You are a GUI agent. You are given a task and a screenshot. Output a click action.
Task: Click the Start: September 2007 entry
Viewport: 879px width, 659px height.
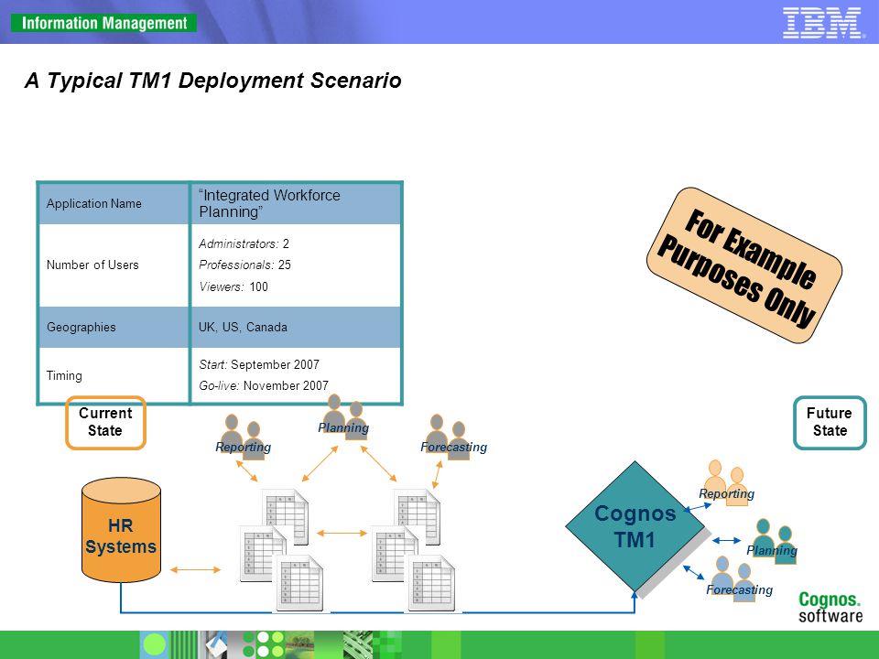tap(259, 365)
